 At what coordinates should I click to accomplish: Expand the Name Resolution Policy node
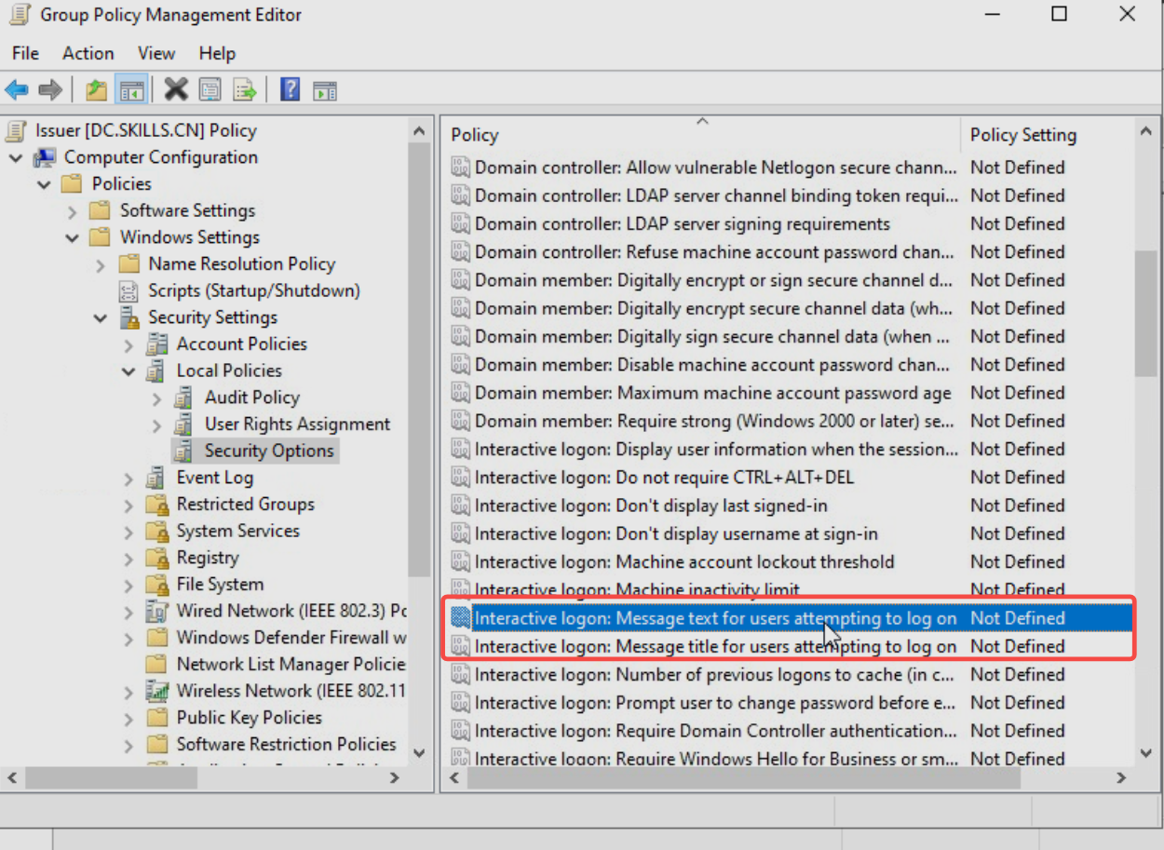click(x=101, y=264)
